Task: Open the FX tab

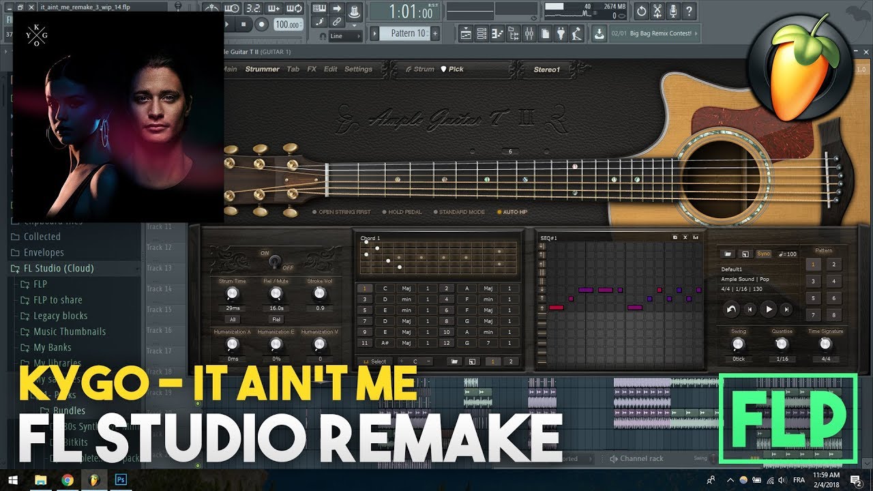Action: click(x=312, y=69)
